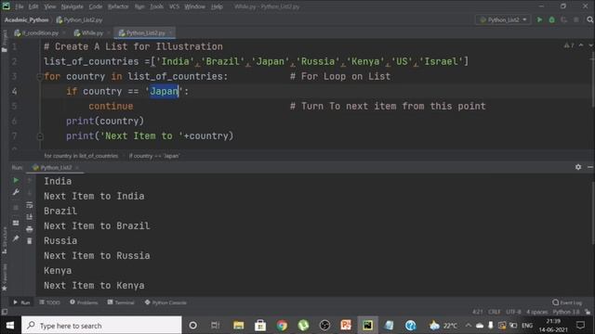
Task: Open the TODO tool window
Action: coord(49,302)
